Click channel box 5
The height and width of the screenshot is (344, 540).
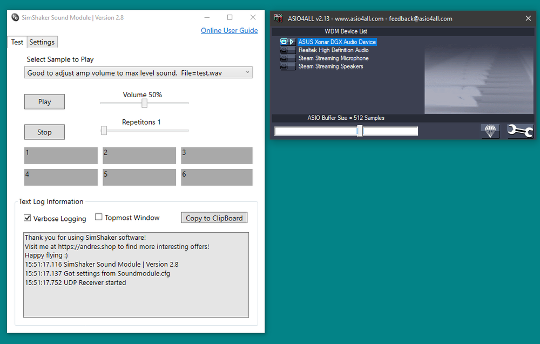139,177
